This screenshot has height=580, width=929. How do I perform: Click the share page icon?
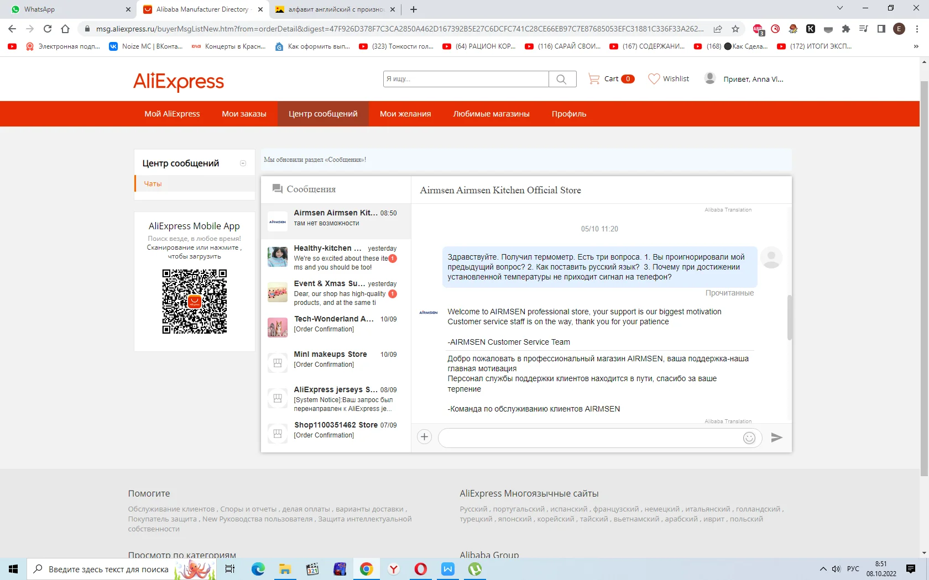click(718, 29)
